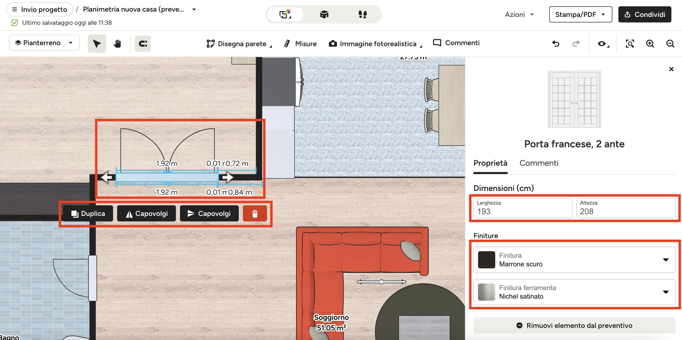Click the saved status check icon
Screen dimensions: 682x340
[15, 23]
